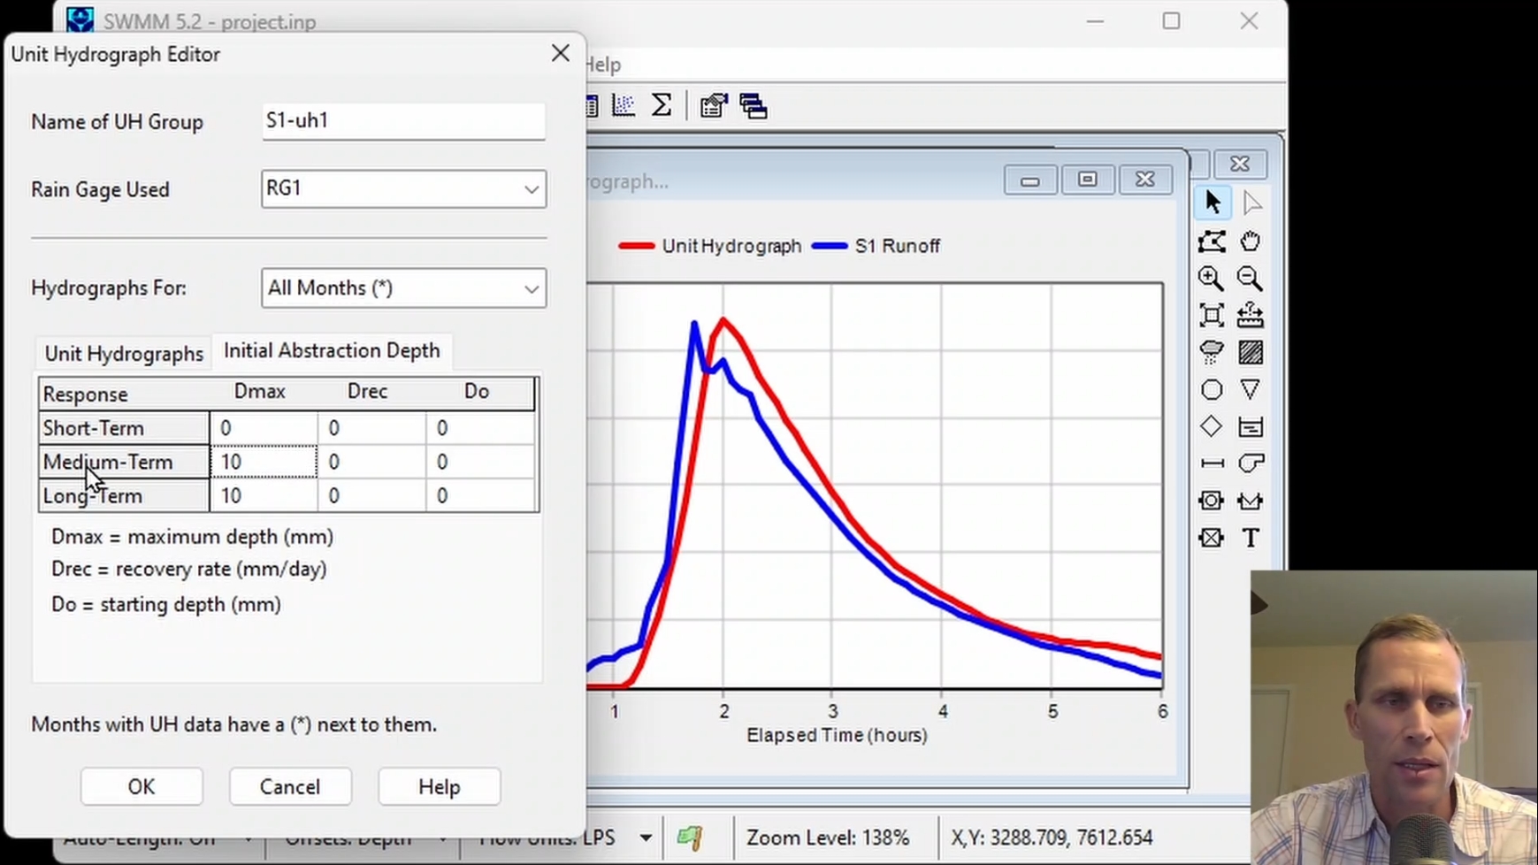Image resolution: width=1538 pixels, height=865 pixels.
Task: Click the full extent view icon
Action: point(1212,316)
